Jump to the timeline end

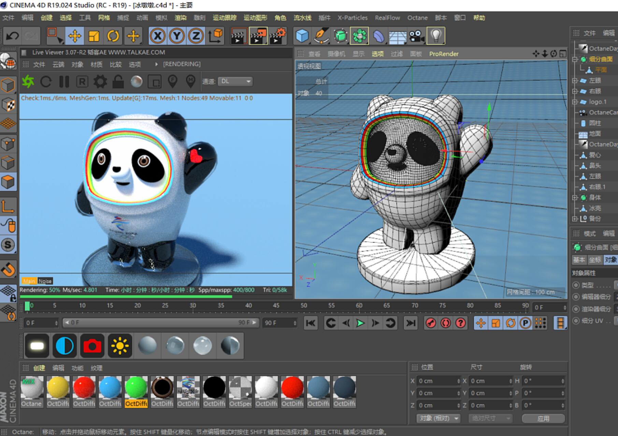click(x=411, y=323)
